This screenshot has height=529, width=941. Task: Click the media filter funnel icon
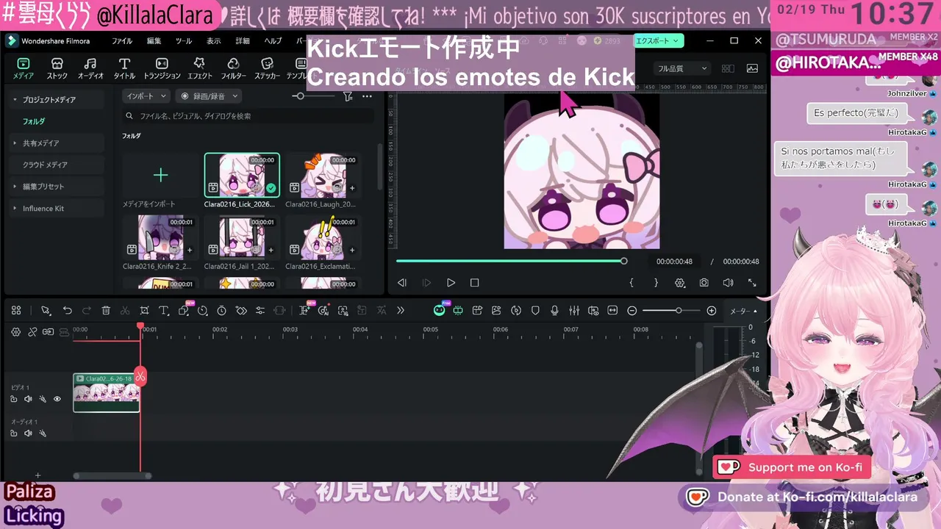click(x=348, y=96)
